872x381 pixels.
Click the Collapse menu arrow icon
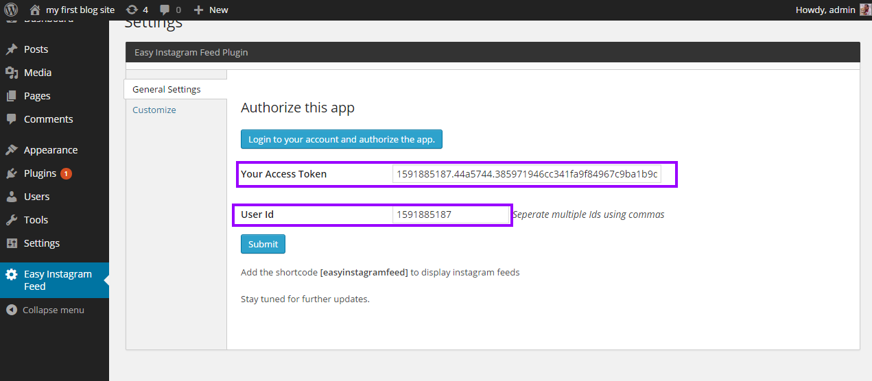(11, 310)
